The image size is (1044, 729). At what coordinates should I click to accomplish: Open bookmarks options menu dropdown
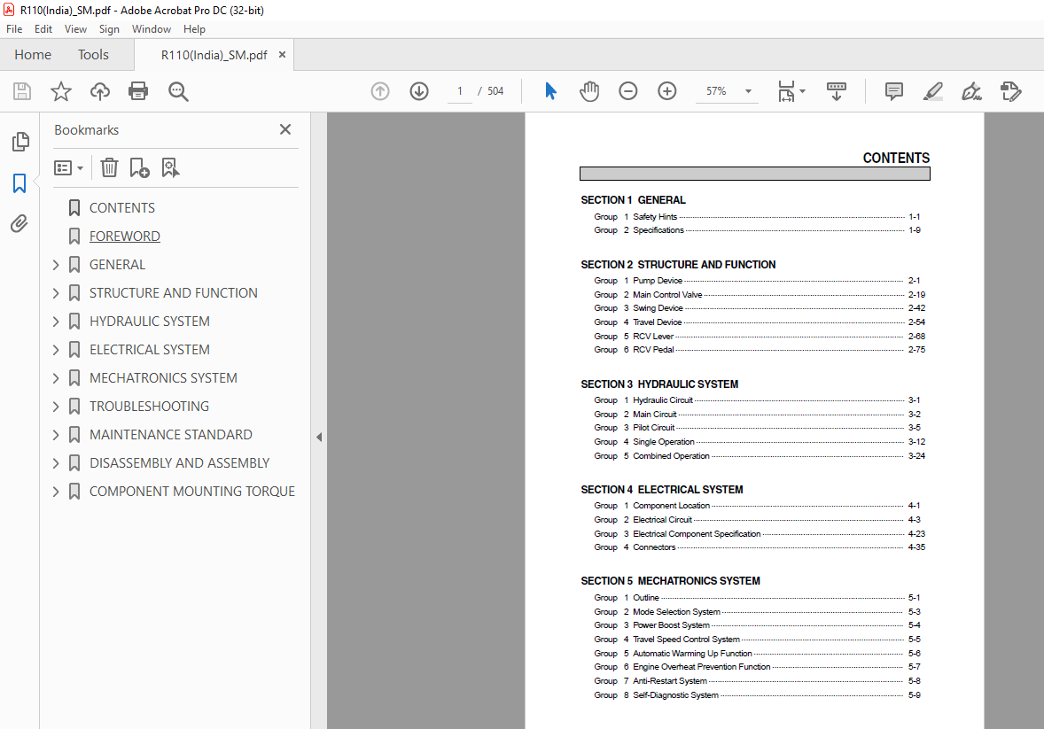pyautogui.click(x=68, y=167)
